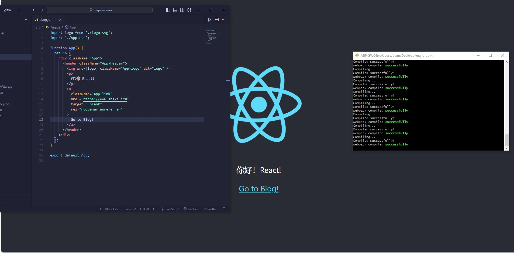
Task: Click the Split Editor icon
Action: 217,20
